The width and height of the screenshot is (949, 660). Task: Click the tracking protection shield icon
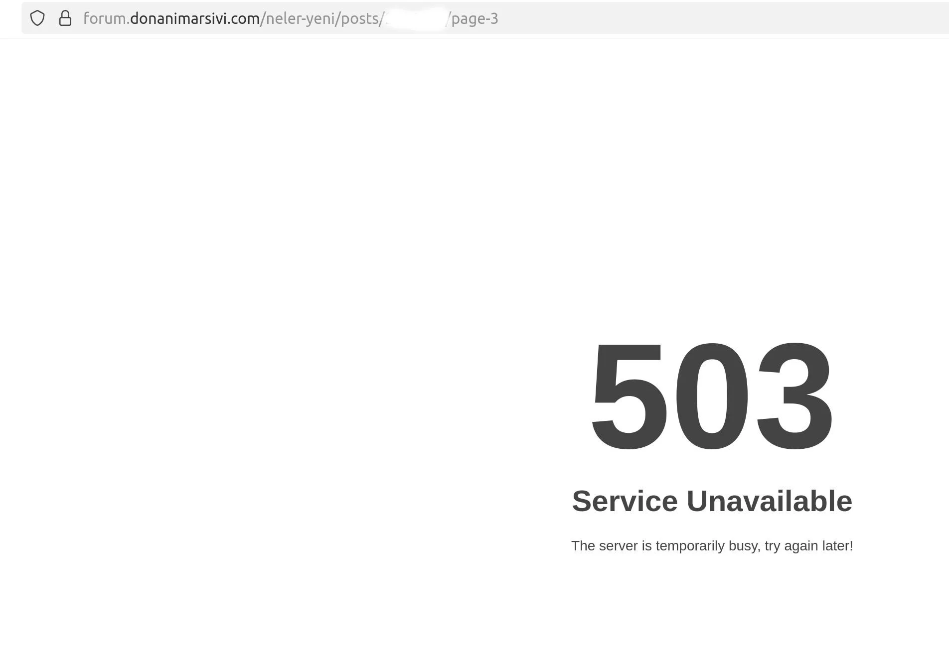(37, 18)
